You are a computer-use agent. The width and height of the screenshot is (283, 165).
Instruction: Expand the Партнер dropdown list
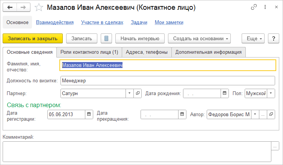129,93
